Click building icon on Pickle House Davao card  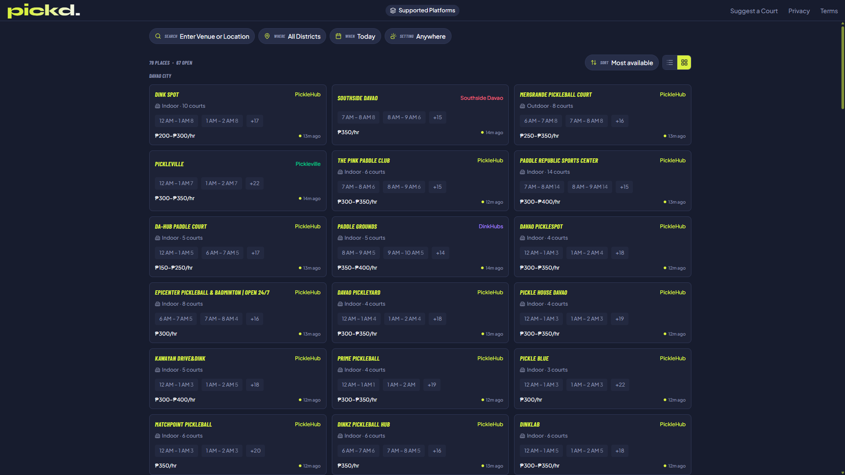(x=522, y=304)
